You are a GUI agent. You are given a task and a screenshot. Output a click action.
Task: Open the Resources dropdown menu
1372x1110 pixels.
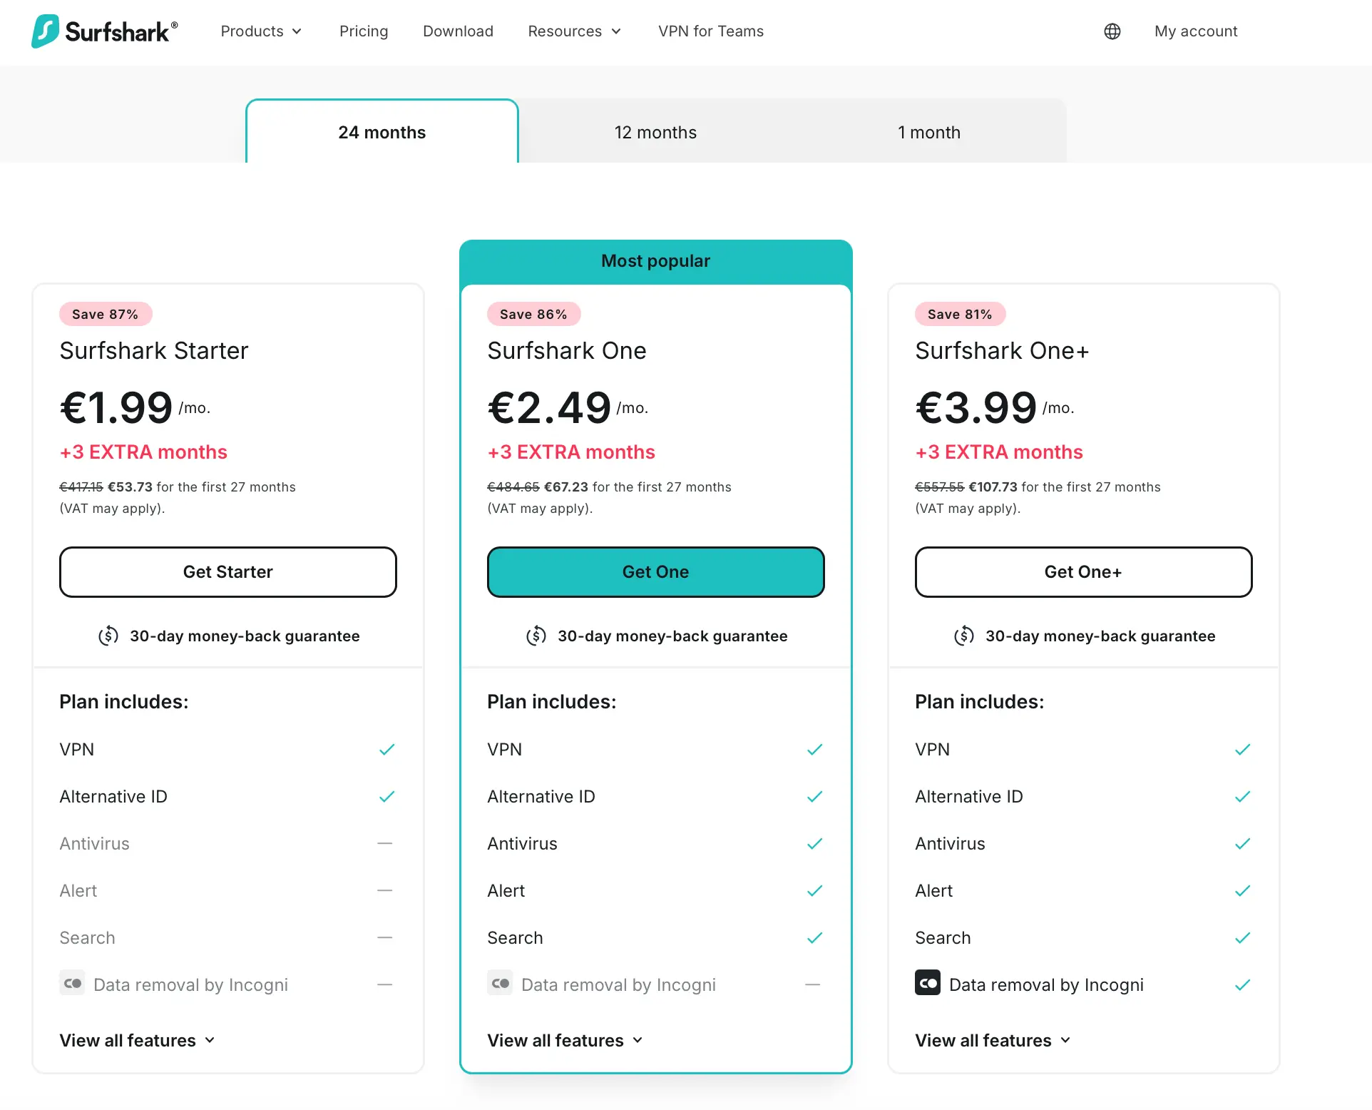[574, 31]
